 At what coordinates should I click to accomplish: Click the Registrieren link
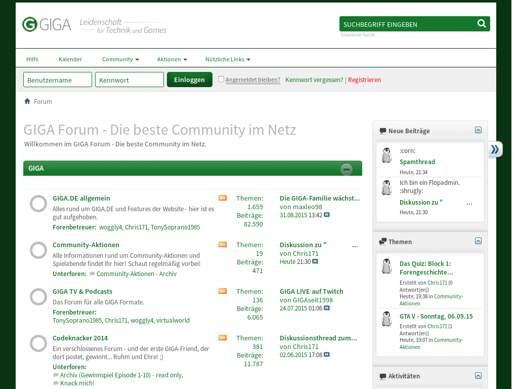click(364, 80)
